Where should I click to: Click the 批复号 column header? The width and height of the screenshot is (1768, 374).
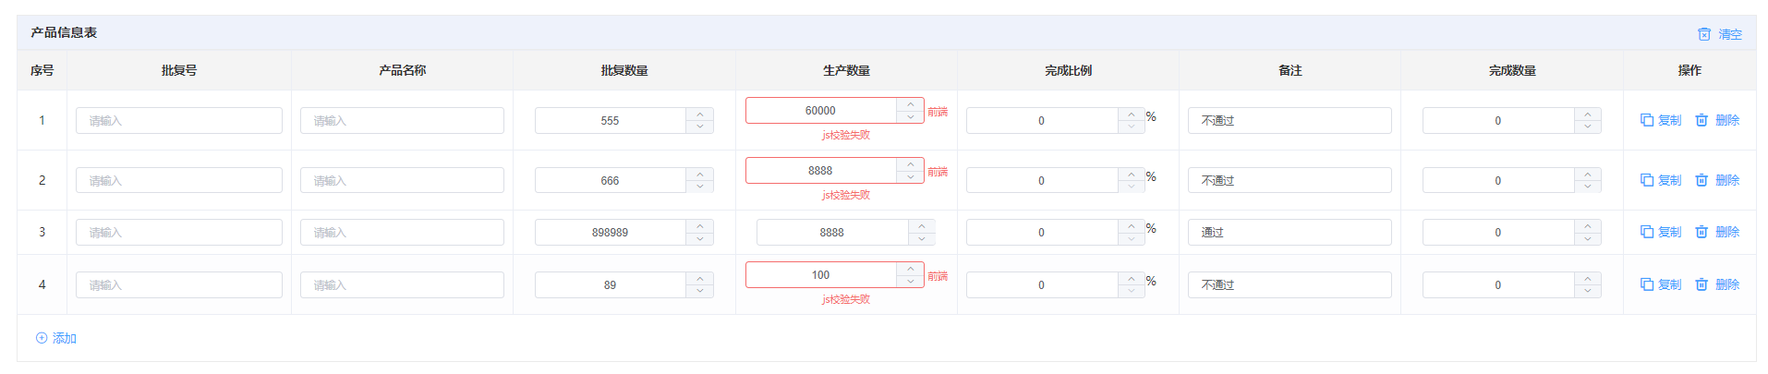[x=179, y=70]
